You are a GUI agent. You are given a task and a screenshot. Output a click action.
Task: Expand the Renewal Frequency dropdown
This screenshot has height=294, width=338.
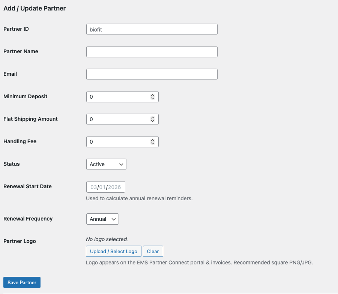[x=102, y=219]
